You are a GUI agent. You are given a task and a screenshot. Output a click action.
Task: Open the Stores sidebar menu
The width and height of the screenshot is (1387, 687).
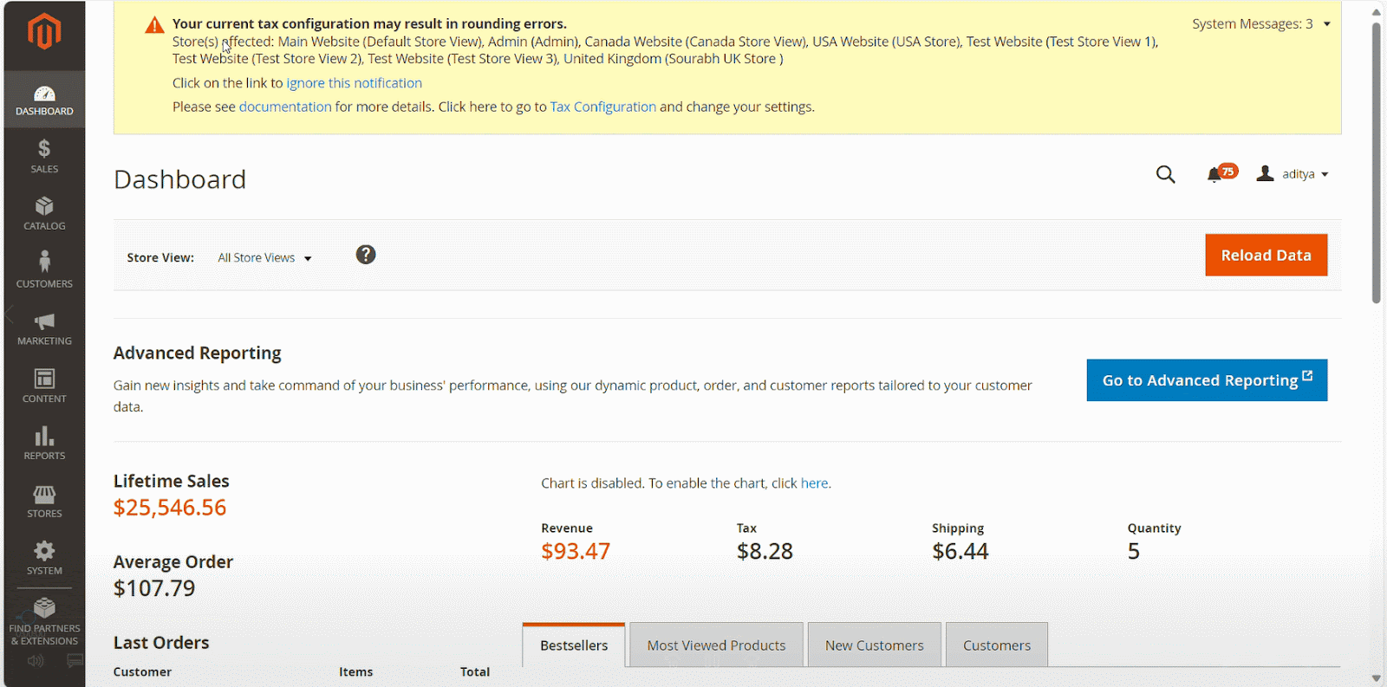pos(44,501)
